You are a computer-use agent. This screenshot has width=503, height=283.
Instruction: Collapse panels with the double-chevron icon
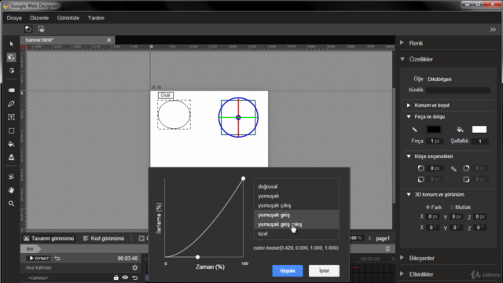tap(493, 30)
